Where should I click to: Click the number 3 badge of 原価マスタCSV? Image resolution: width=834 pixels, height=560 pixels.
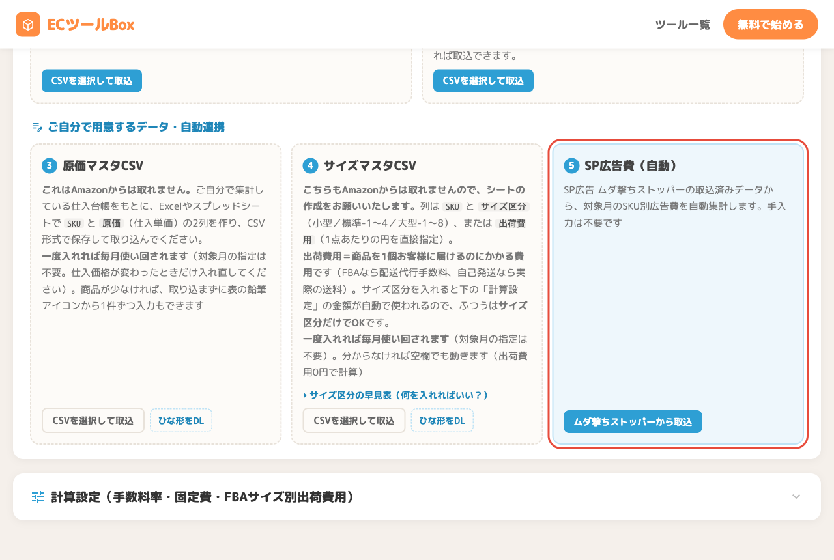[50, 165]
